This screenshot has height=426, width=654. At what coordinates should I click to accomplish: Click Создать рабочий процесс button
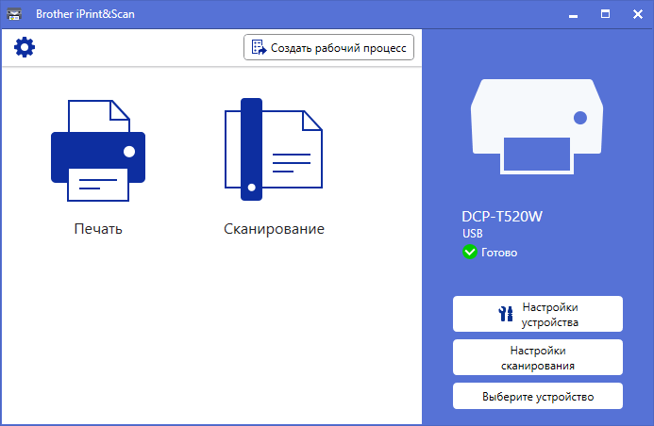tap(328, 47)
